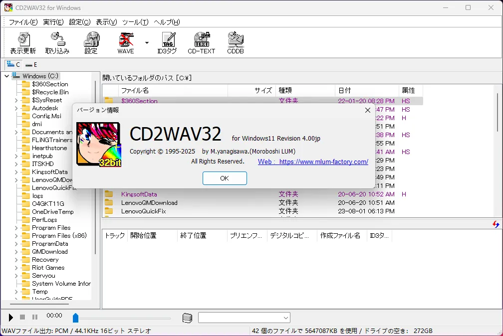Expand the $SysReset folder in the tree

(x=16, y=100)
